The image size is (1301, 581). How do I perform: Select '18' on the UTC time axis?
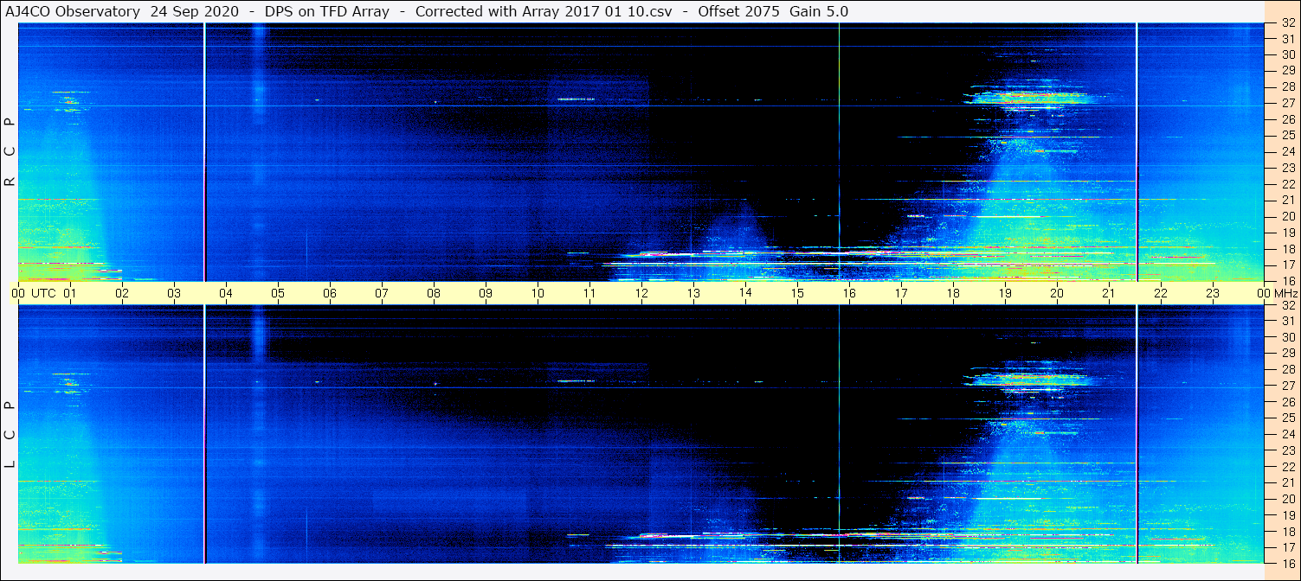click(x=953, y=293)
